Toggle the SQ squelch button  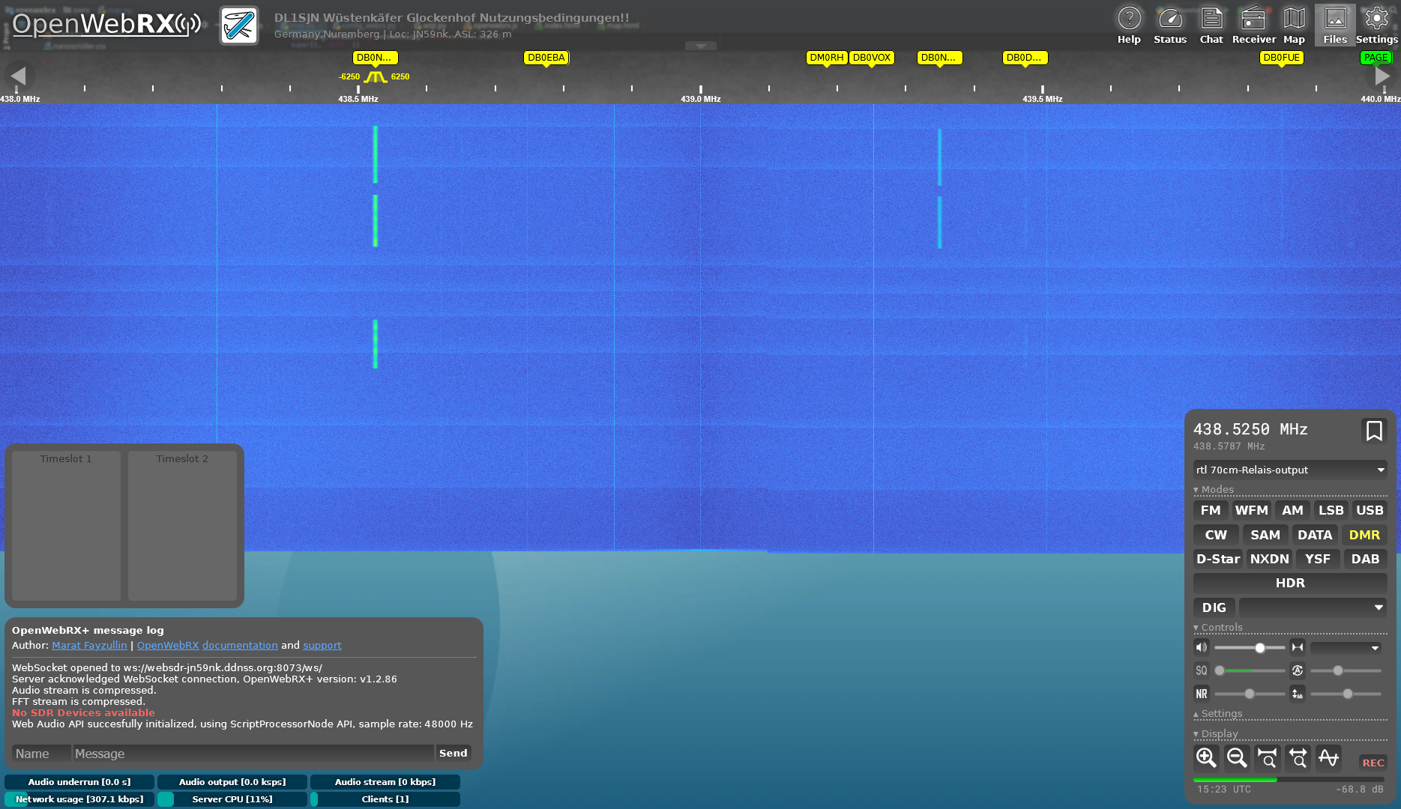point(1202,670)
